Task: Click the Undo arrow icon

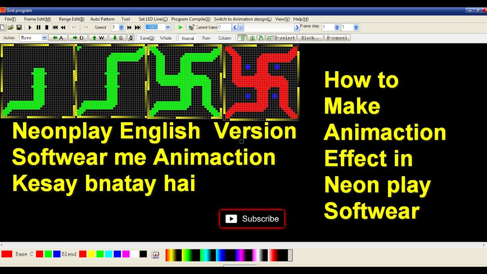Action: [x=75, y=27]
